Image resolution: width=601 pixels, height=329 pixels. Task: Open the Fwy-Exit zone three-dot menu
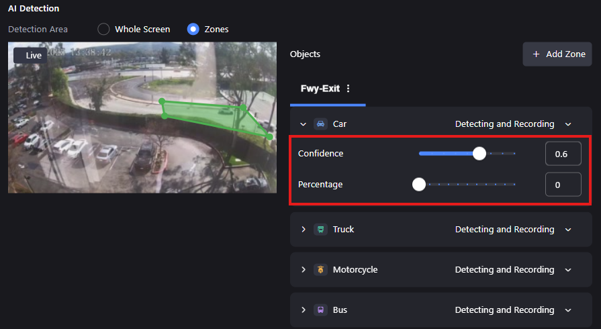point(348,89)
